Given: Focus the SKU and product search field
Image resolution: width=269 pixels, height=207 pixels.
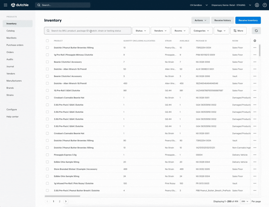Looking at the screenshot, I should 88,31.
